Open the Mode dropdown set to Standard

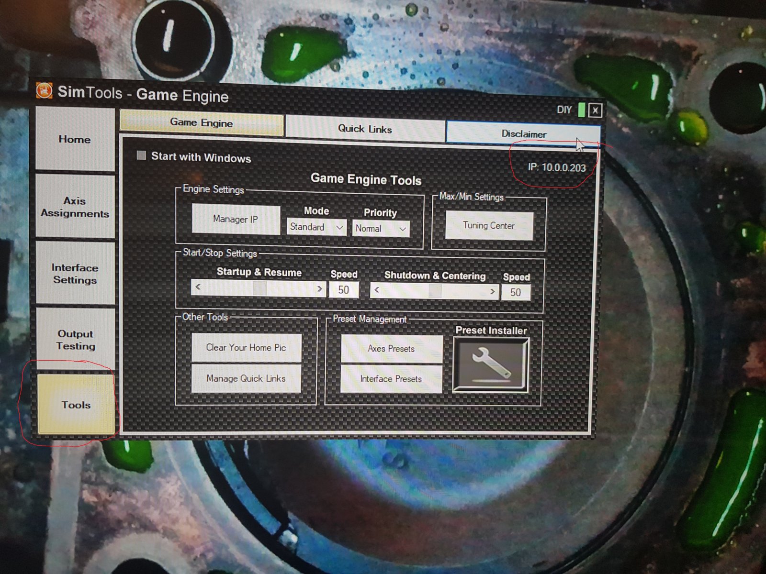click(x=316, y=227)
